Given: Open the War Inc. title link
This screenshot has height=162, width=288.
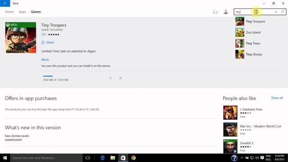Looking at the screenshot, I should (x=261, y=126).
